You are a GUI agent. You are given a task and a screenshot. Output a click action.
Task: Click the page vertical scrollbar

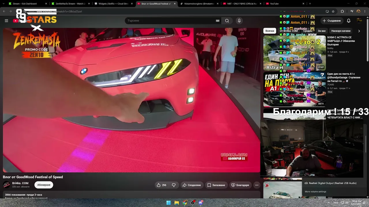[x=367, y=40]
